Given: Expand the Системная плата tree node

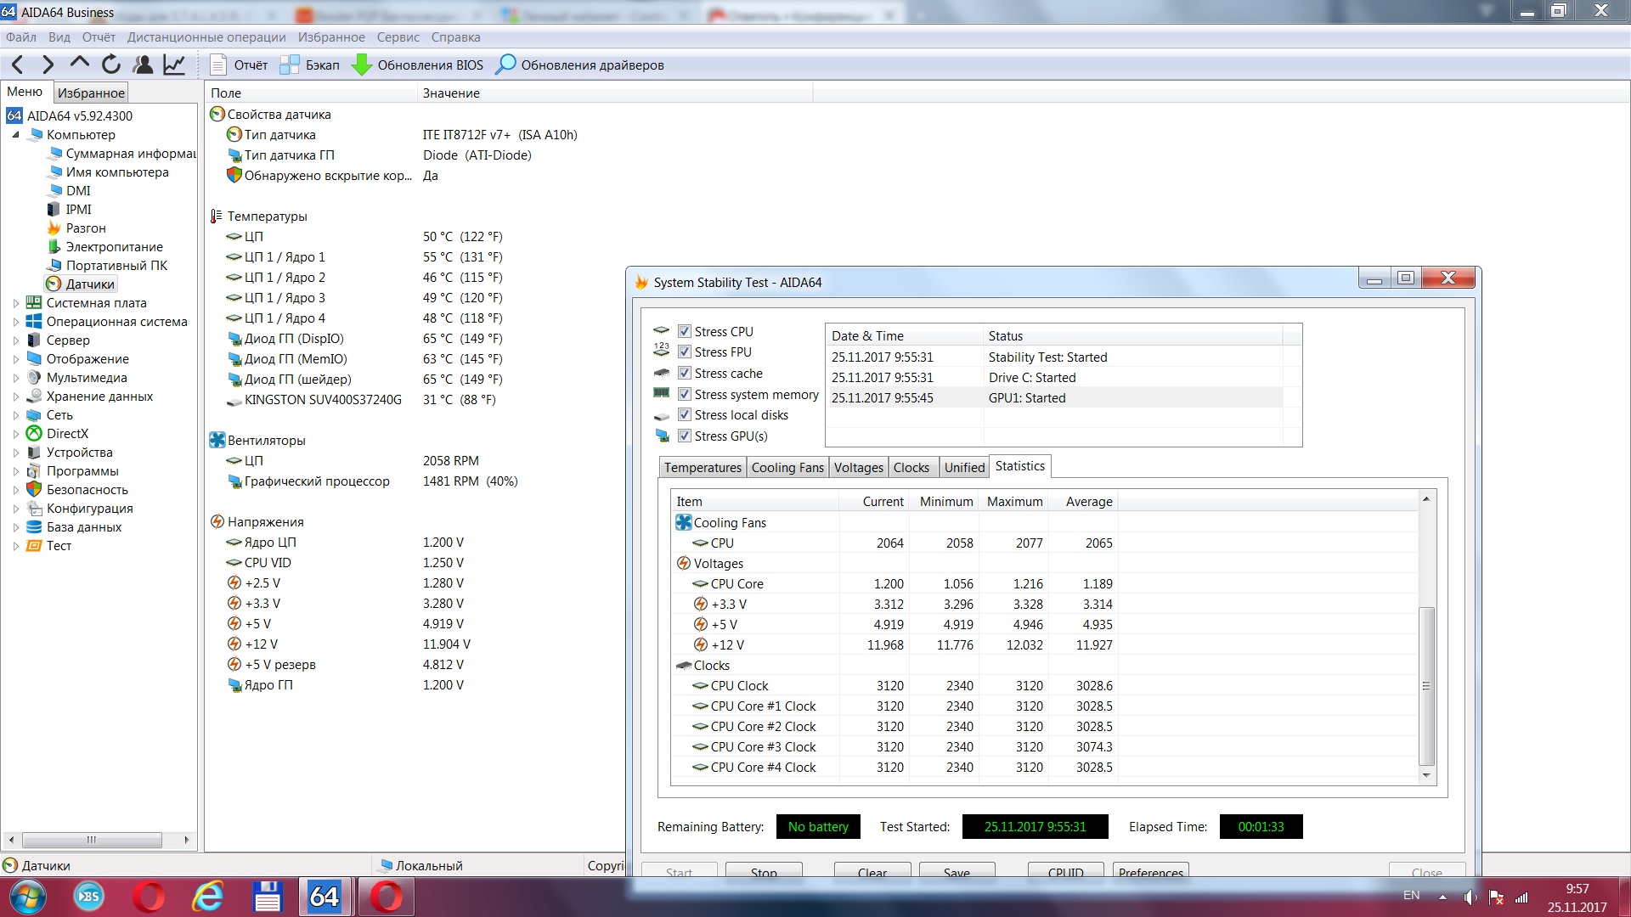Looking at the screenshot, I should tap(15, 303).
